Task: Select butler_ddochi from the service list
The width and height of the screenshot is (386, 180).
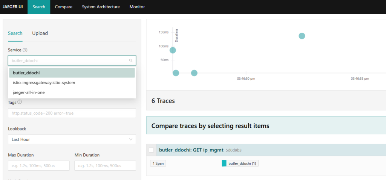Action: click(72, 73)
